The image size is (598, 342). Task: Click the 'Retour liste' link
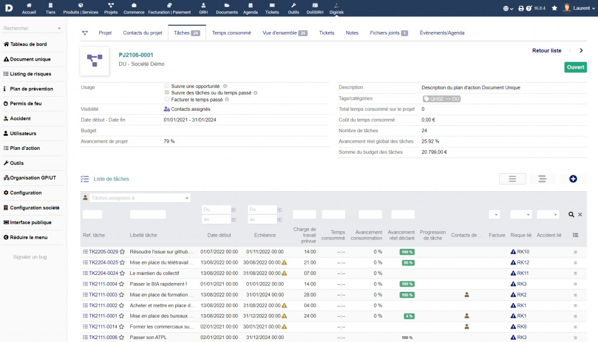(547, 51)
